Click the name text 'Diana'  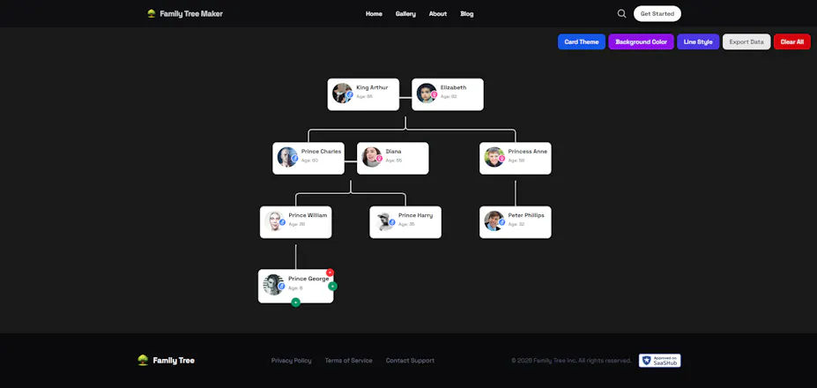pyautogui.click(x=393, y=152)
